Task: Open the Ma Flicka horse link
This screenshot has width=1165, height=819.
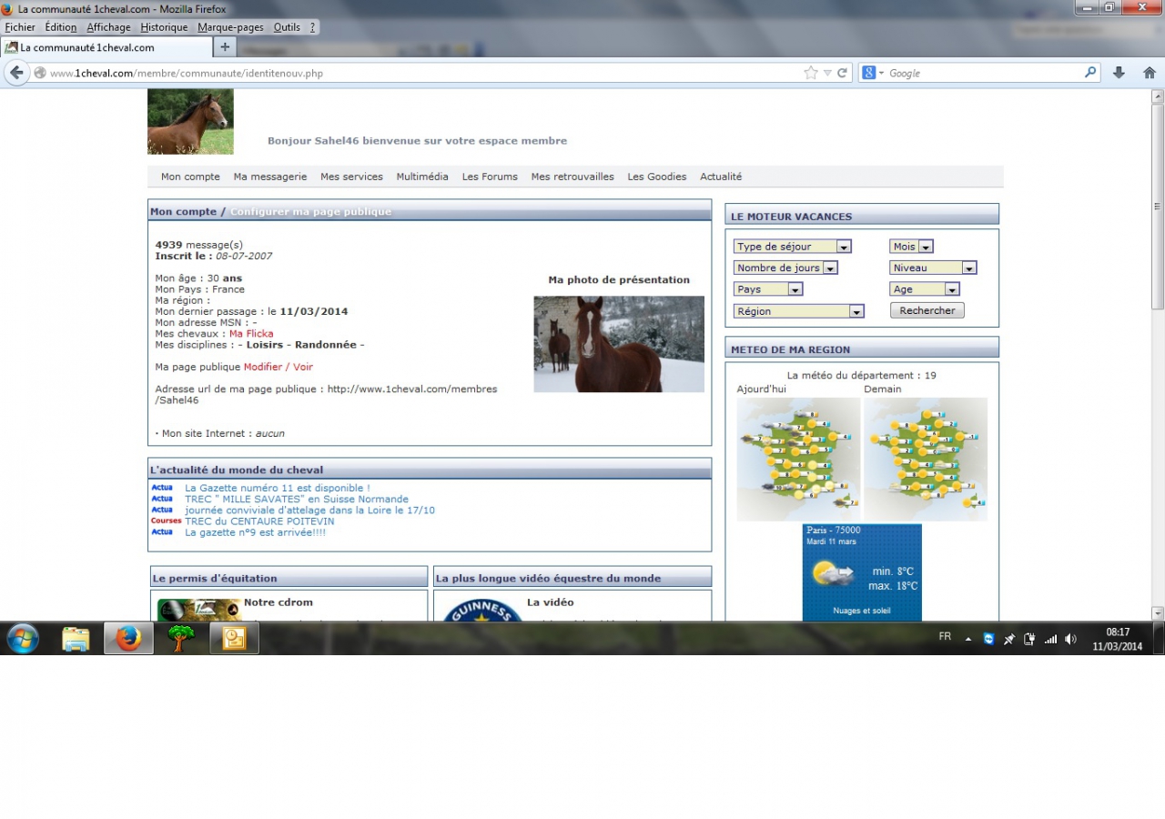Action: pyautogui.click(x=251, y=334)
